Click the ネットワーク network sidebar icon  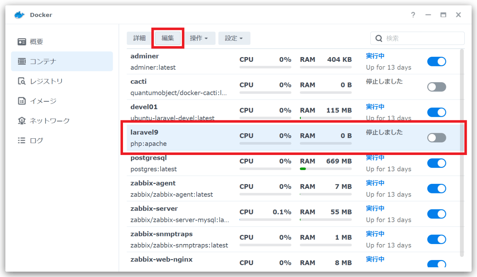pyautogui.click(x=22, y=121)
